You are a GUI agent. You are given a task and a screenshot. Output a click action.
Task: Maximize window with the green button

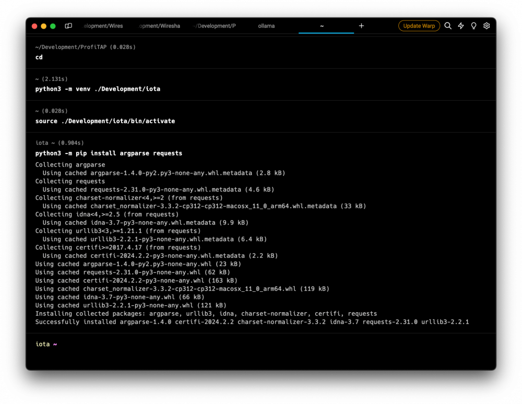click(53, 26)
